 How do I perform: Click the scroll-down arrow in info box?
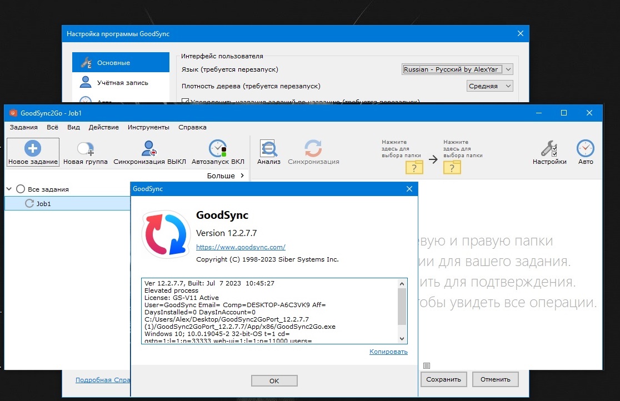(x=402, y=338)
